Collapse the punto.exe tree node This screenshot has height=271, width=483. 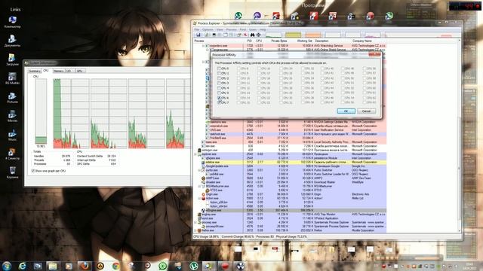coord(199,170)
